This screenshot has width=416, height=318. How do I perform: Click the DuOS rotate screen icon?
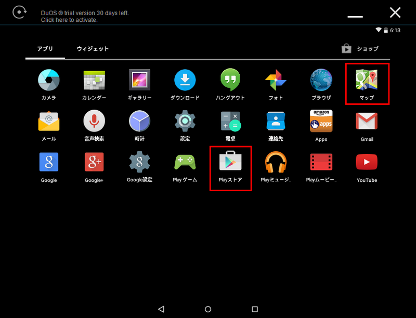[x=20, y=12]
